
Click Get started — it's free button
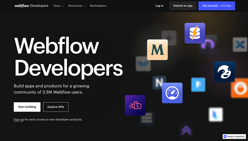[x=217, y=6]
